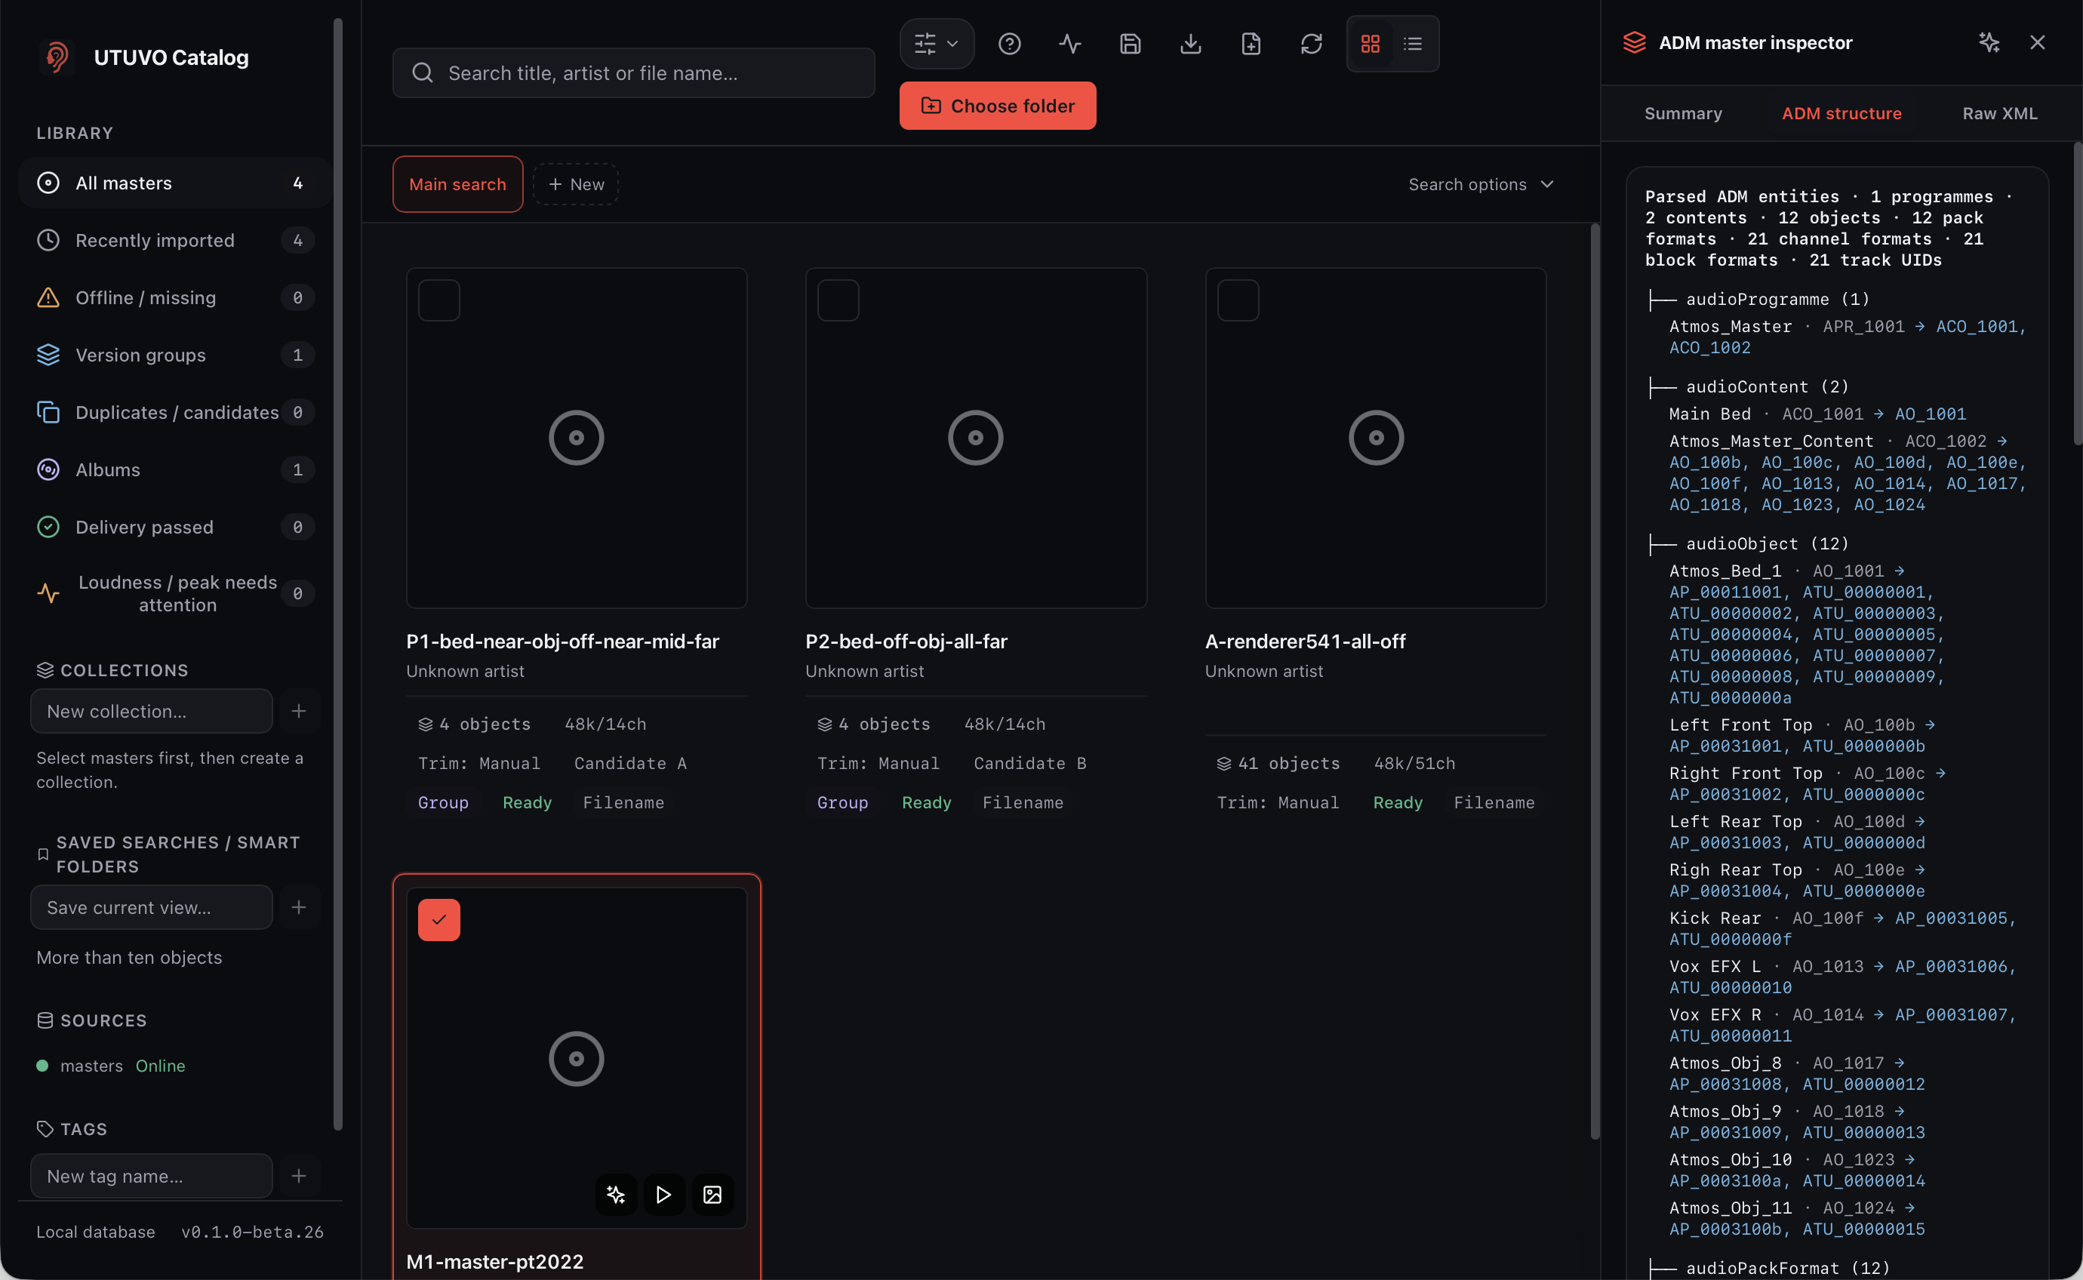Click the help question mark icon

[x=1009, y=44]
